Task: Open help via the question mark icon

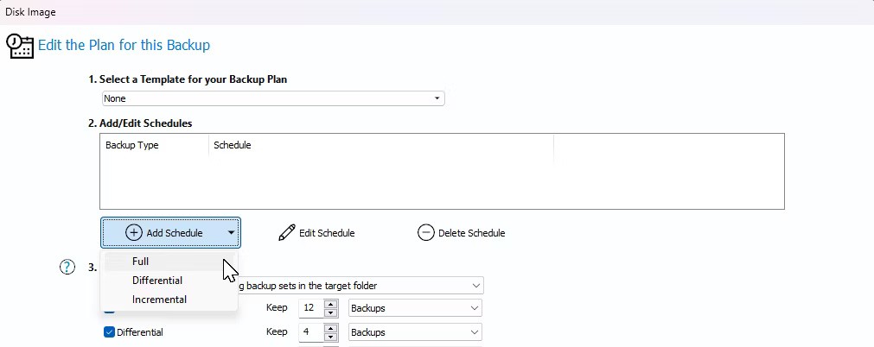Action: click(67, 268)
